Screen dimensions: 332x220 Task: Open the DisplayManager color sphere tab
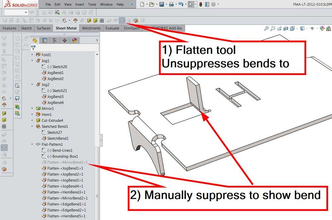[x=74, y=40]
